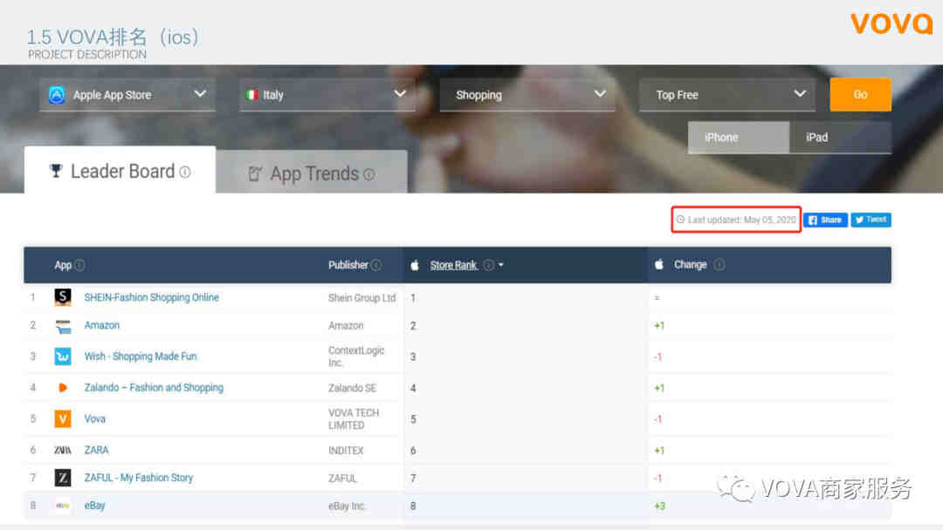The height and width of the screenshot is (530, 943).
Task: Click the Apple logo in Store Rank header
Action: tap(415, 265)
